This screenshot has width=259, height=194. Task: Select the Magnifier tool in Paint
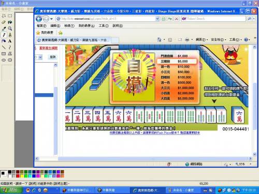tap(10, 28)
